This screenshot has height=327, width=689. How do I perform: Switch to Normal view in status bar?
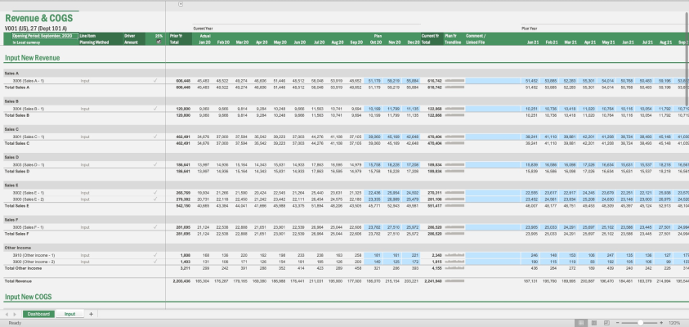[581, 323]
